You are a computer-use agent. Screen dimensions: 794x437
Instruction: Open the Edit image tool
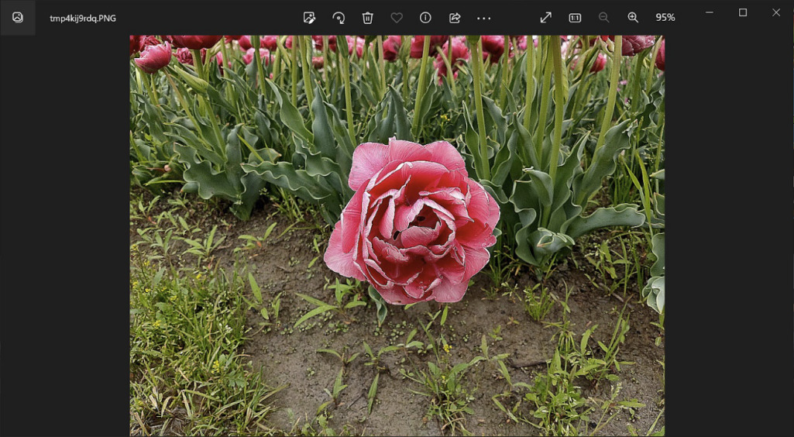(309, 18)
